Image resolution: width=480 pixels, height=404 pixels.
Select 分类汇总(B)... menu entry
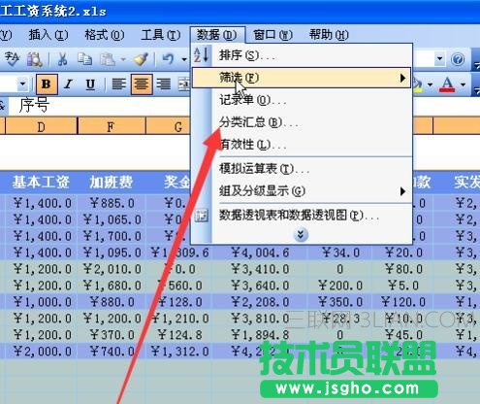coord(302,122)
